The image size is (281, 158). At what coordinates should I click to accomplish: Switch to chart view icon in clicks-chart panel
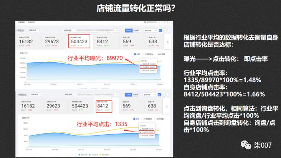159,94
